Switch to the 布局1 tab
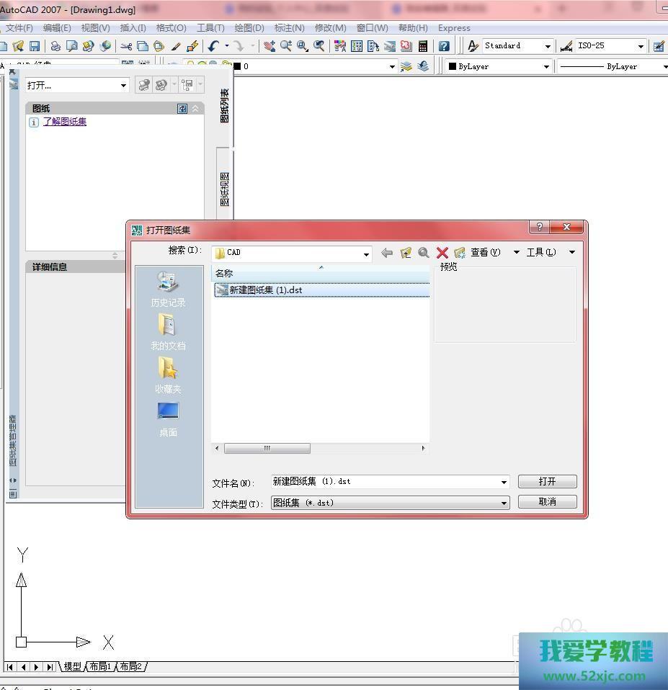Screen dimensions: 668x690 point(100,667)
